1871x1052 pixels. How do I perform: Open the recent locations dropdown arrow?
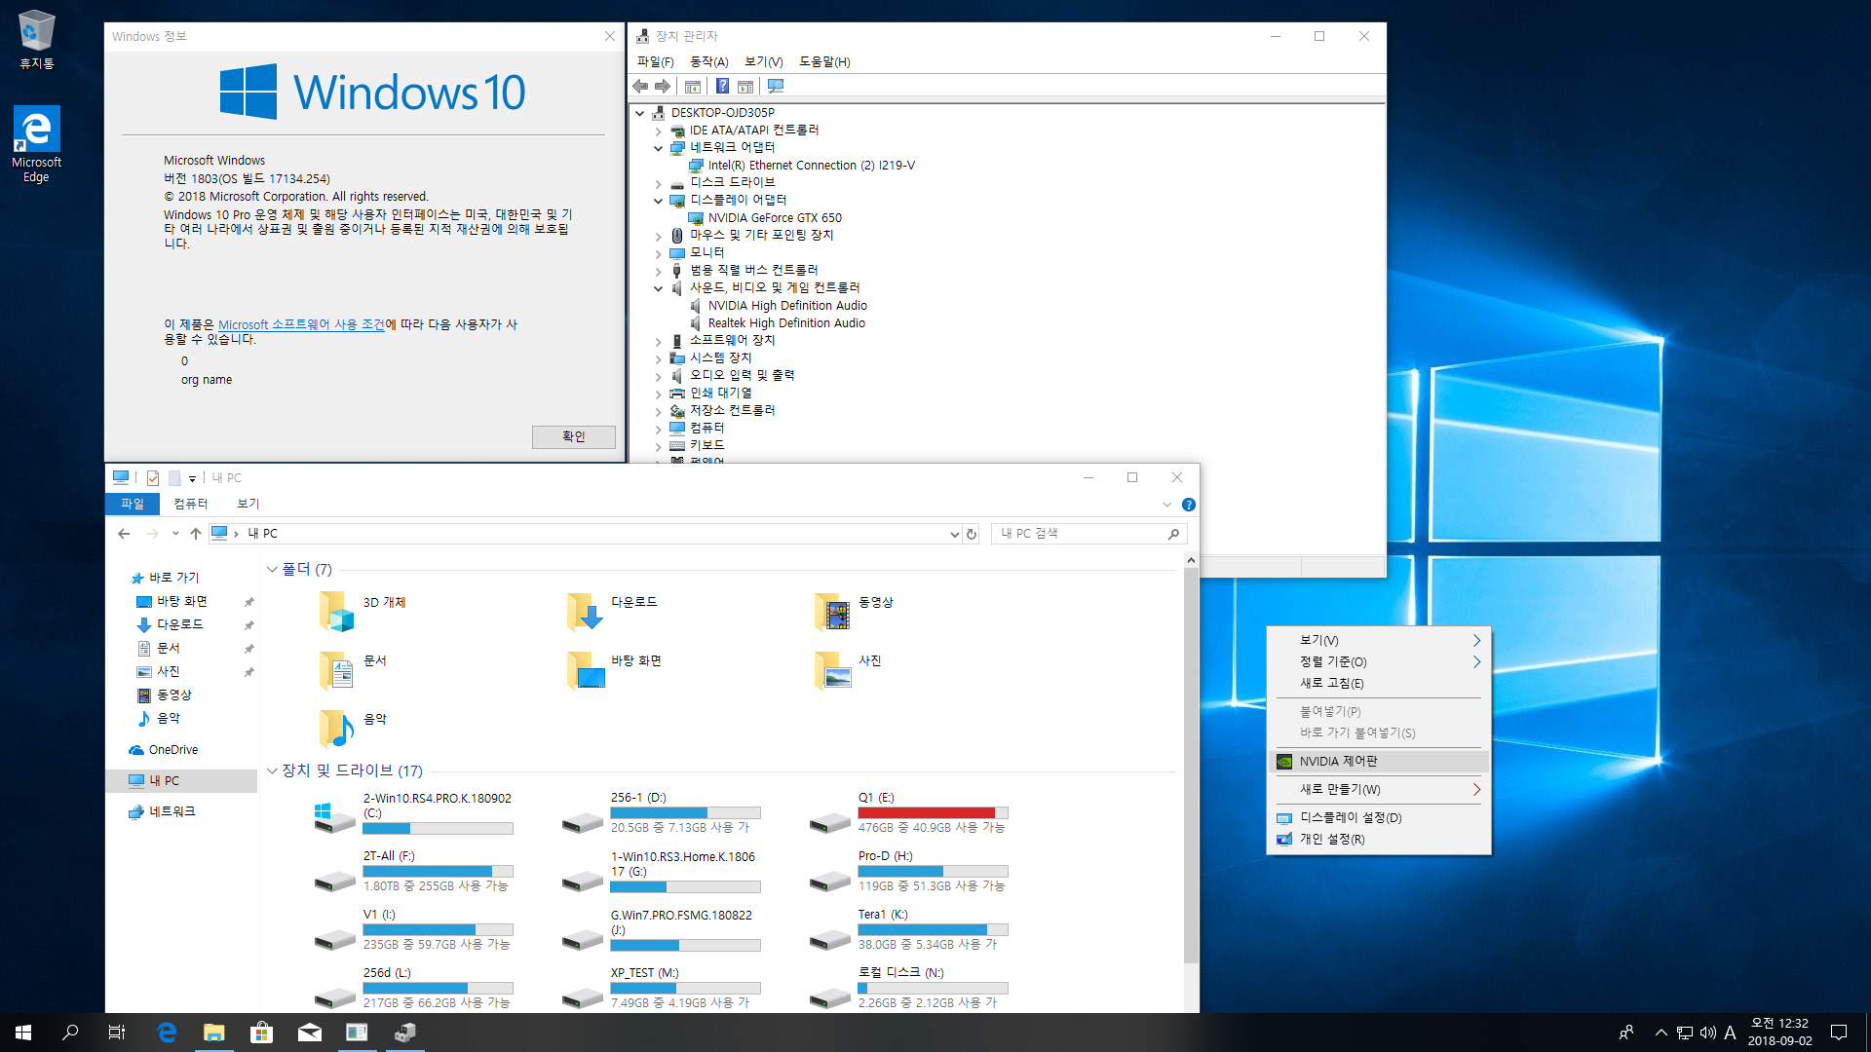(175, 534)
